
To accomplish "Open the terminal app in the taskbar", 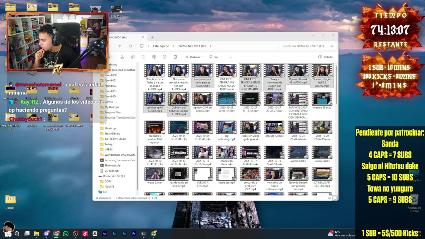I will click(x=143, y=234).
